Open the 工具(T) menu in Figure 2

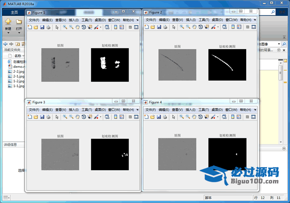[x=204, y=20]
